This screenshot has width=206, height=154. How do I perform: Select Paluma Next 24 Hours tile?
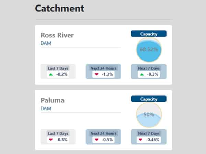tap(103, 137)
